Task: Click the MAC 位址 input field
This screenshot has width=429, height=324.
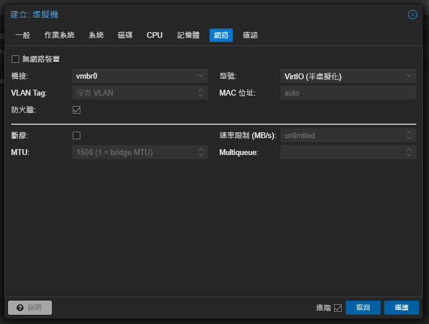Action: (348, 93)
